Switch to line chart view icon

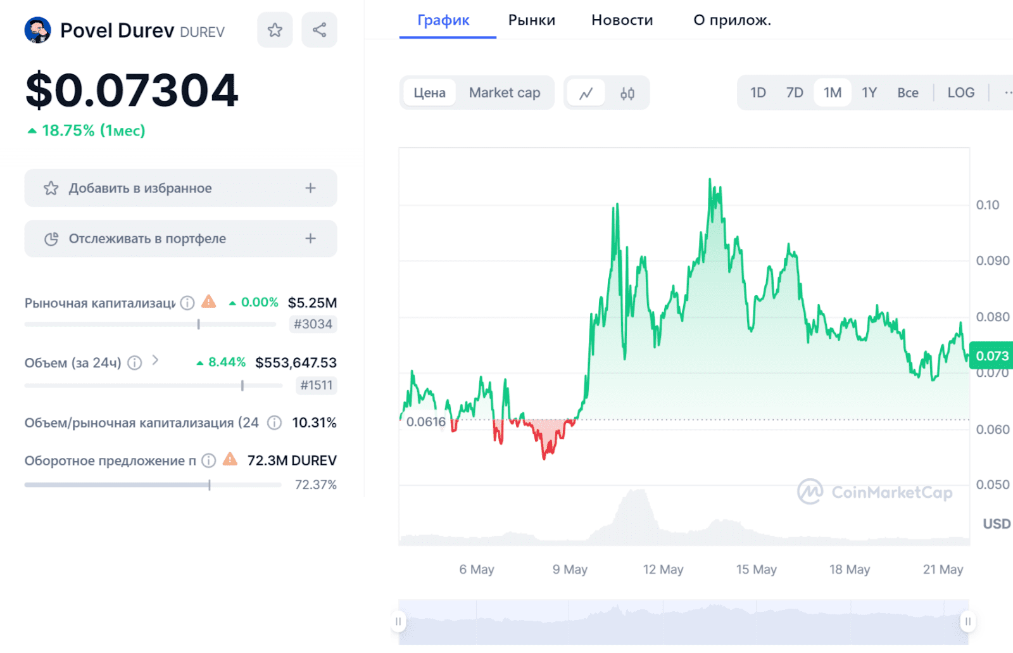[586, 93]
